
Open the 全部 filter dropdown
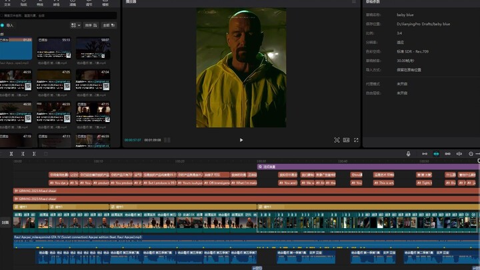(x=109, y=25)
